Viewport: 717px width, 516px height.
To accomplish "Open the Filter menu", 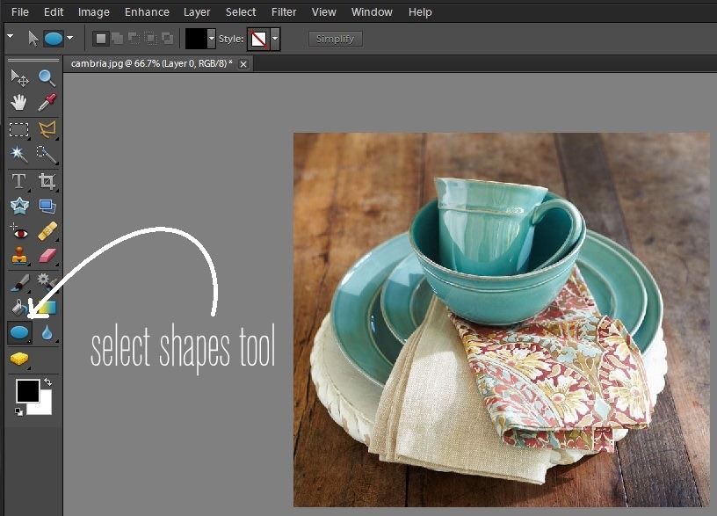I will click(284, 12).
